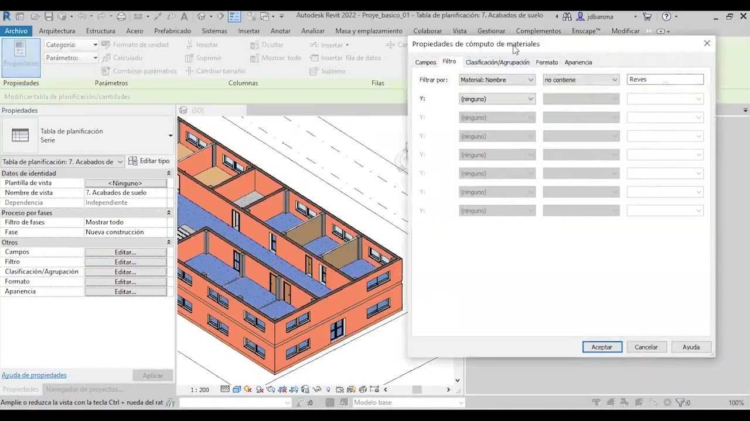Switch to Clasificación/Agrupación tab in dialog

coord(497,62)
